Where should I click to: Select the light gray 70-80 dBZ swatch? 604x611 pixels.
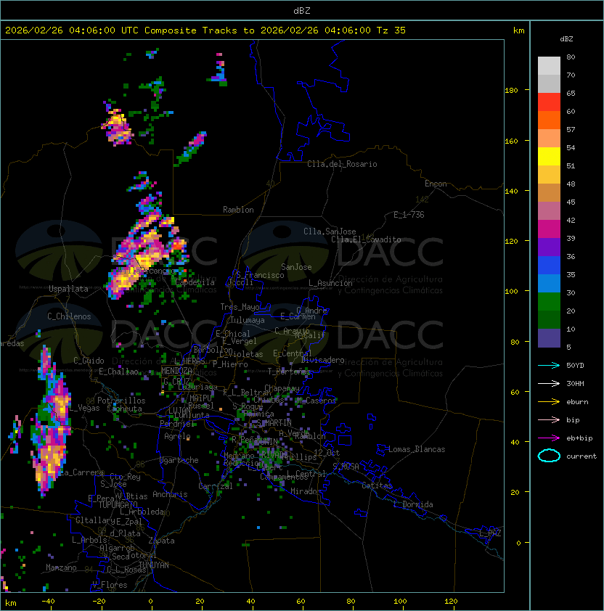pyautogui.click(x=549, y=66)
